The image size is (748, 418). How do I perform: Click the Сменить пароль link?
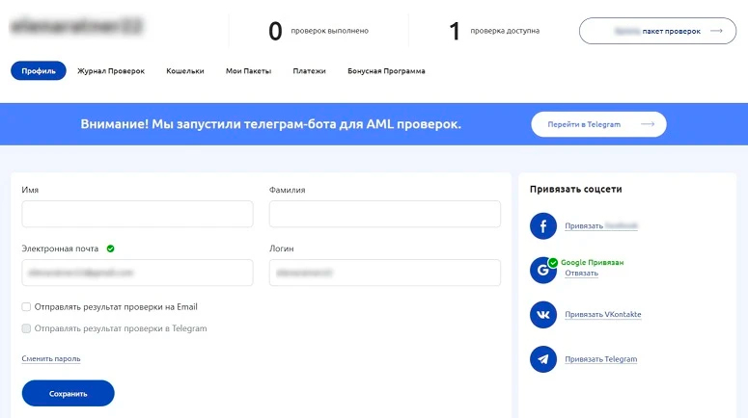pos(51,359)
